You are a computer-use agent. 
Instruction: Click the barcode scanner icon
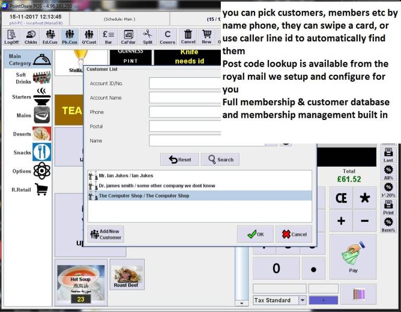(358, 294)
